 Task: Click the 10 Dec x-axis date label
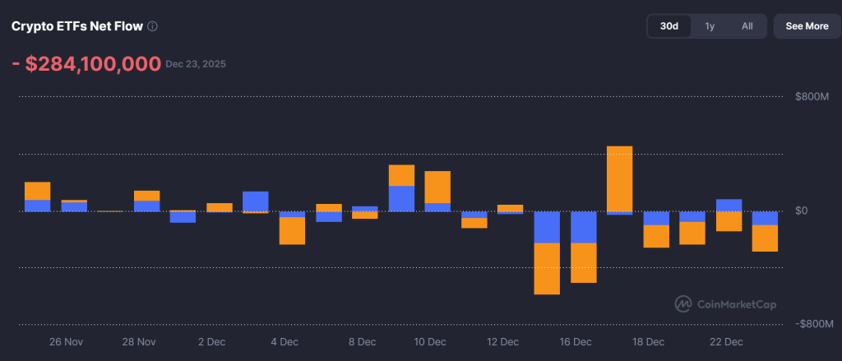430,342
